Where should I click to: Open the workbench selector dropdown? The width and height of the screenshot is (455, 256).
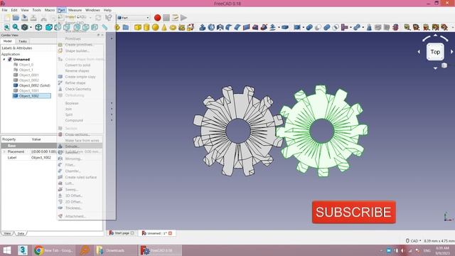coord(133,18)
